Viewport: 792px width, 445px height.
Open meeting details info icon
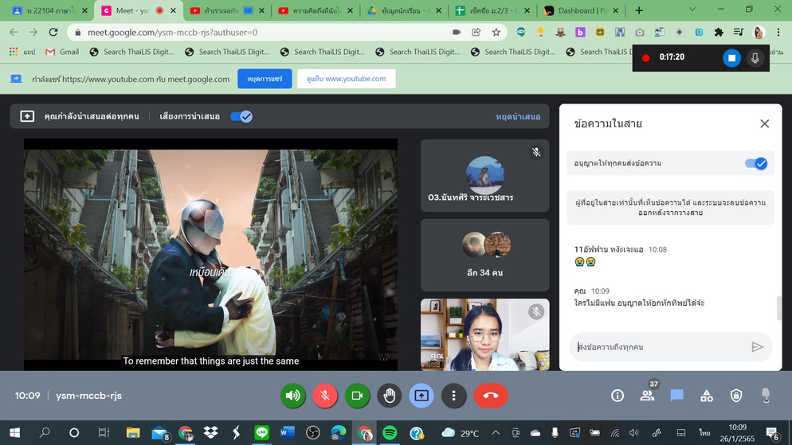[618, 396]
